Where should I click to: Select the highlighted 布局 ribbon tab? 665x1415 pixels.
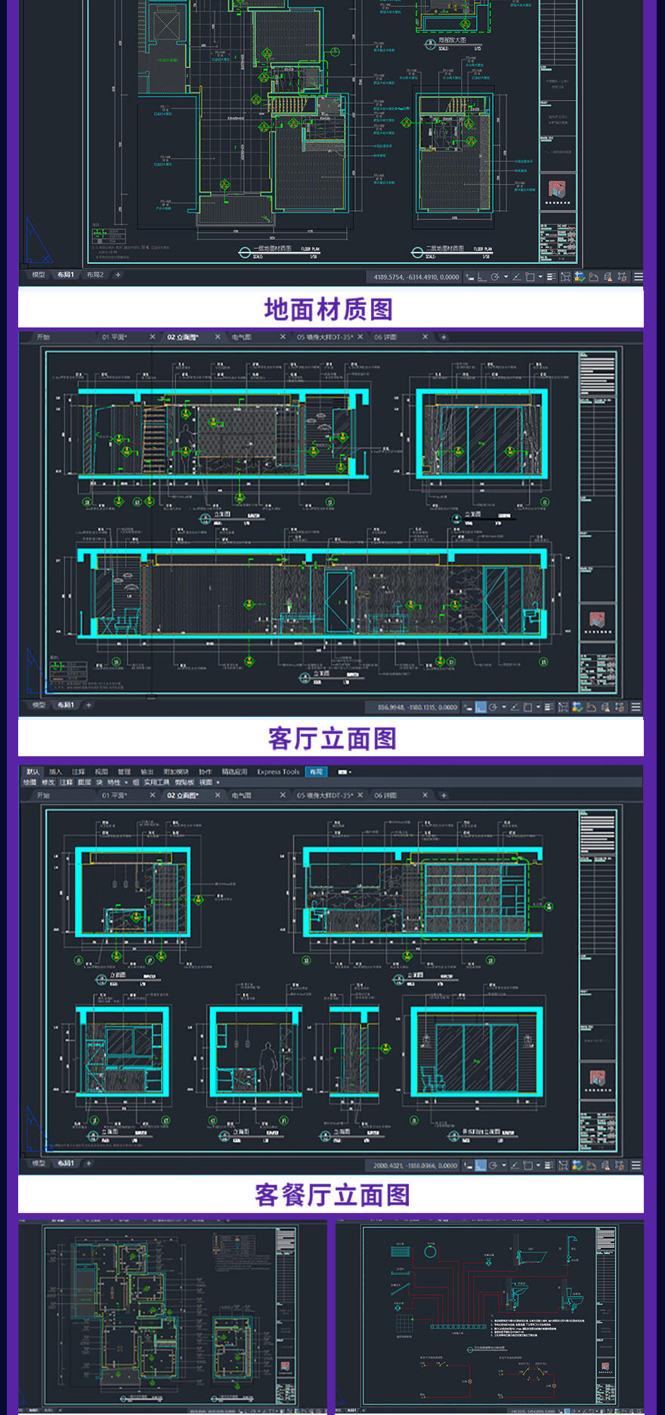316,771
